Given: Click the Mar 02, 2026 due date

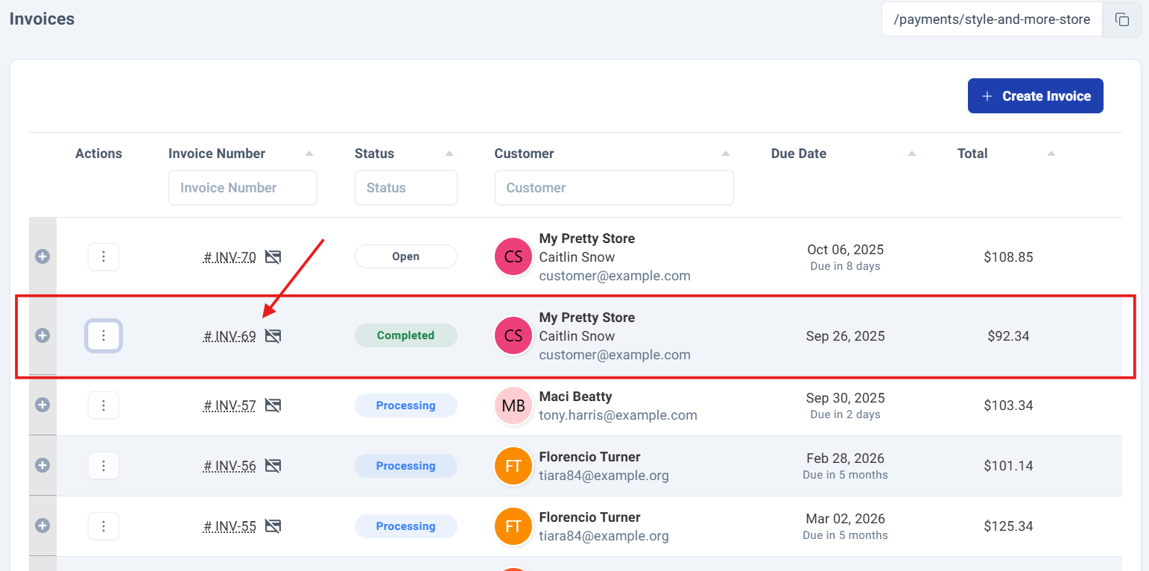Looking at the screenshot, I should [x=845, y=518].
